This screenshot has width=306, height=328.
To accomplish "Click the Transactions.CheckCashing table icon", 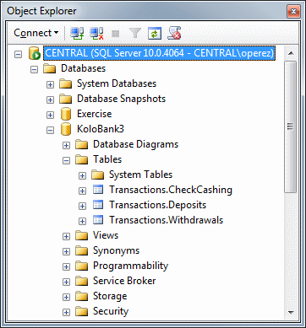I will pyautogui.click(x=98, y=190).
